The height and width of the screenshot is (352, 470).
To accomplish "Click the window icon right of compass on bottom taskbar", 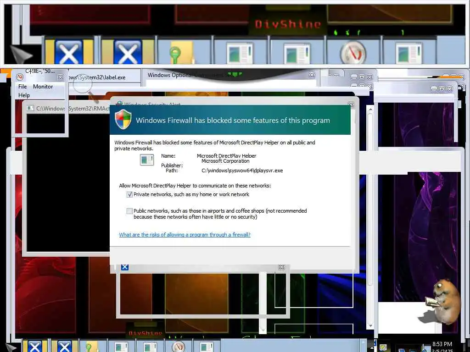I will pos(207,346).
